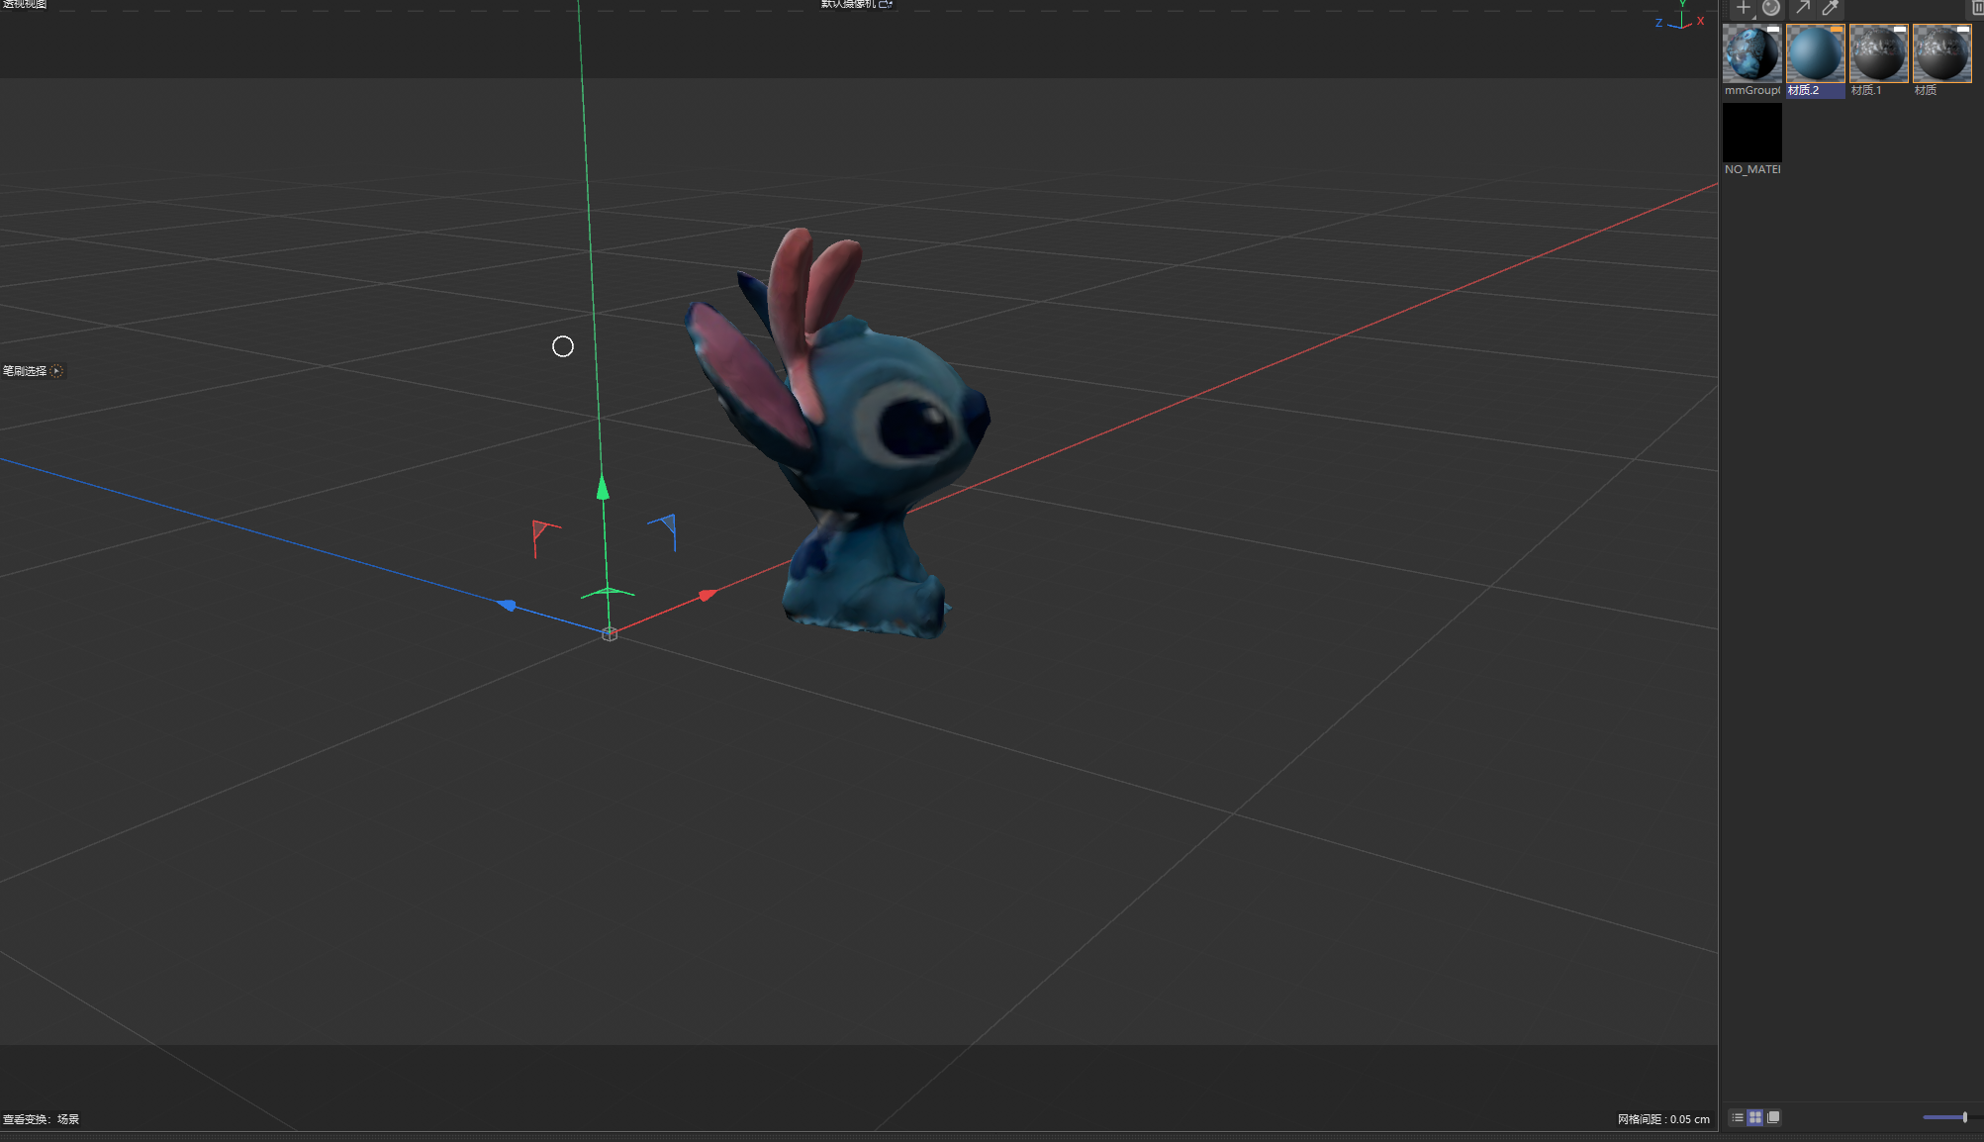This screenshot has width=1984, height=1142.
Task: Select the 材质.2 blue material thumbnail
Action: pyautogui.click(x=1815, y=53)
